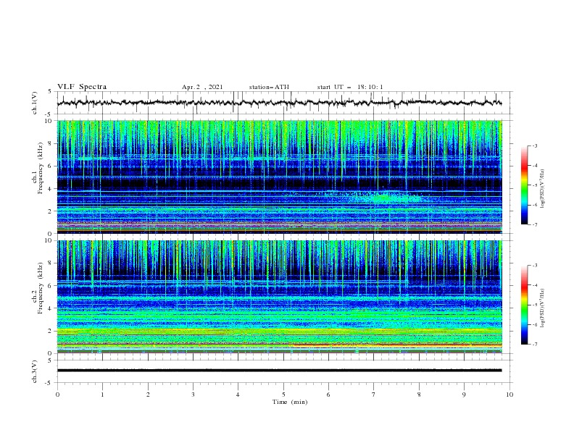Click the "4" kHz tick of ch.1 spectrogram
574x443 pixels.
[x=51, y=189]
